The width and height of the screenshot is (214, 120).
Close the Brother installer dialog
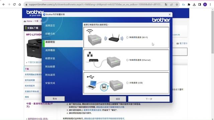tap(170, 14)
